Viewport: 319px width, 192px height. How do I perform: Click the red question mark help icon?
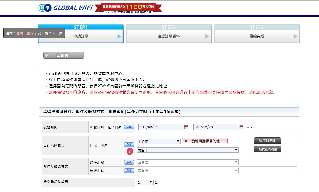pos(130,151)
